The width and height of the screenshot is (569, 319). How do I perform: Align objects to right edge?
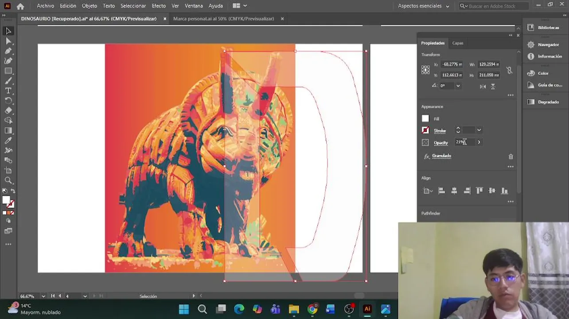[x=467, y=191]
